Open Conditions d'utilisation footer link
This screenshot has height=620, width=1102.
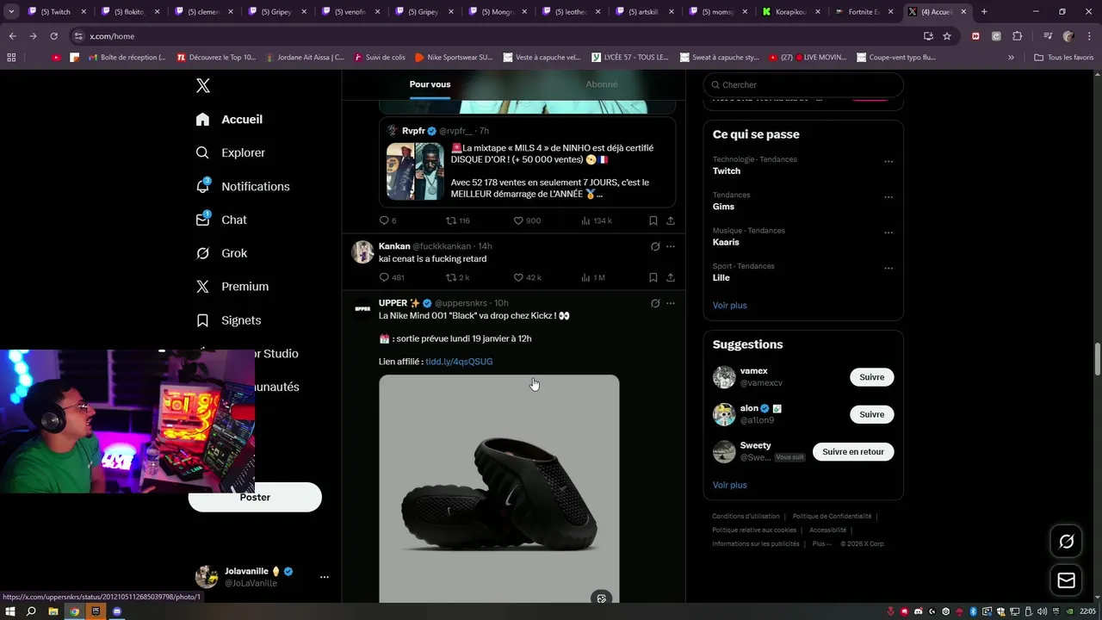pos(746,517)
